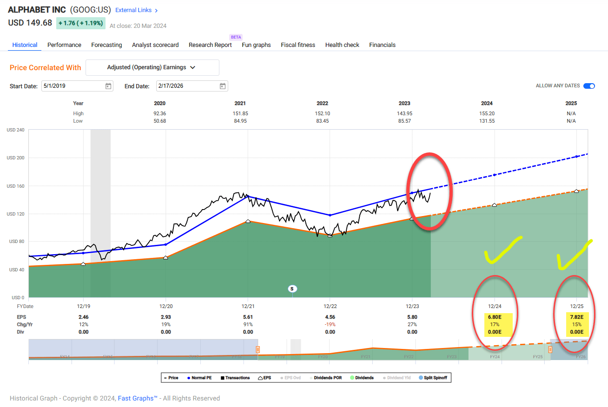
Task: Expand the Adjusted (Operating) Earnings dropdown
Action: (152, 67)
